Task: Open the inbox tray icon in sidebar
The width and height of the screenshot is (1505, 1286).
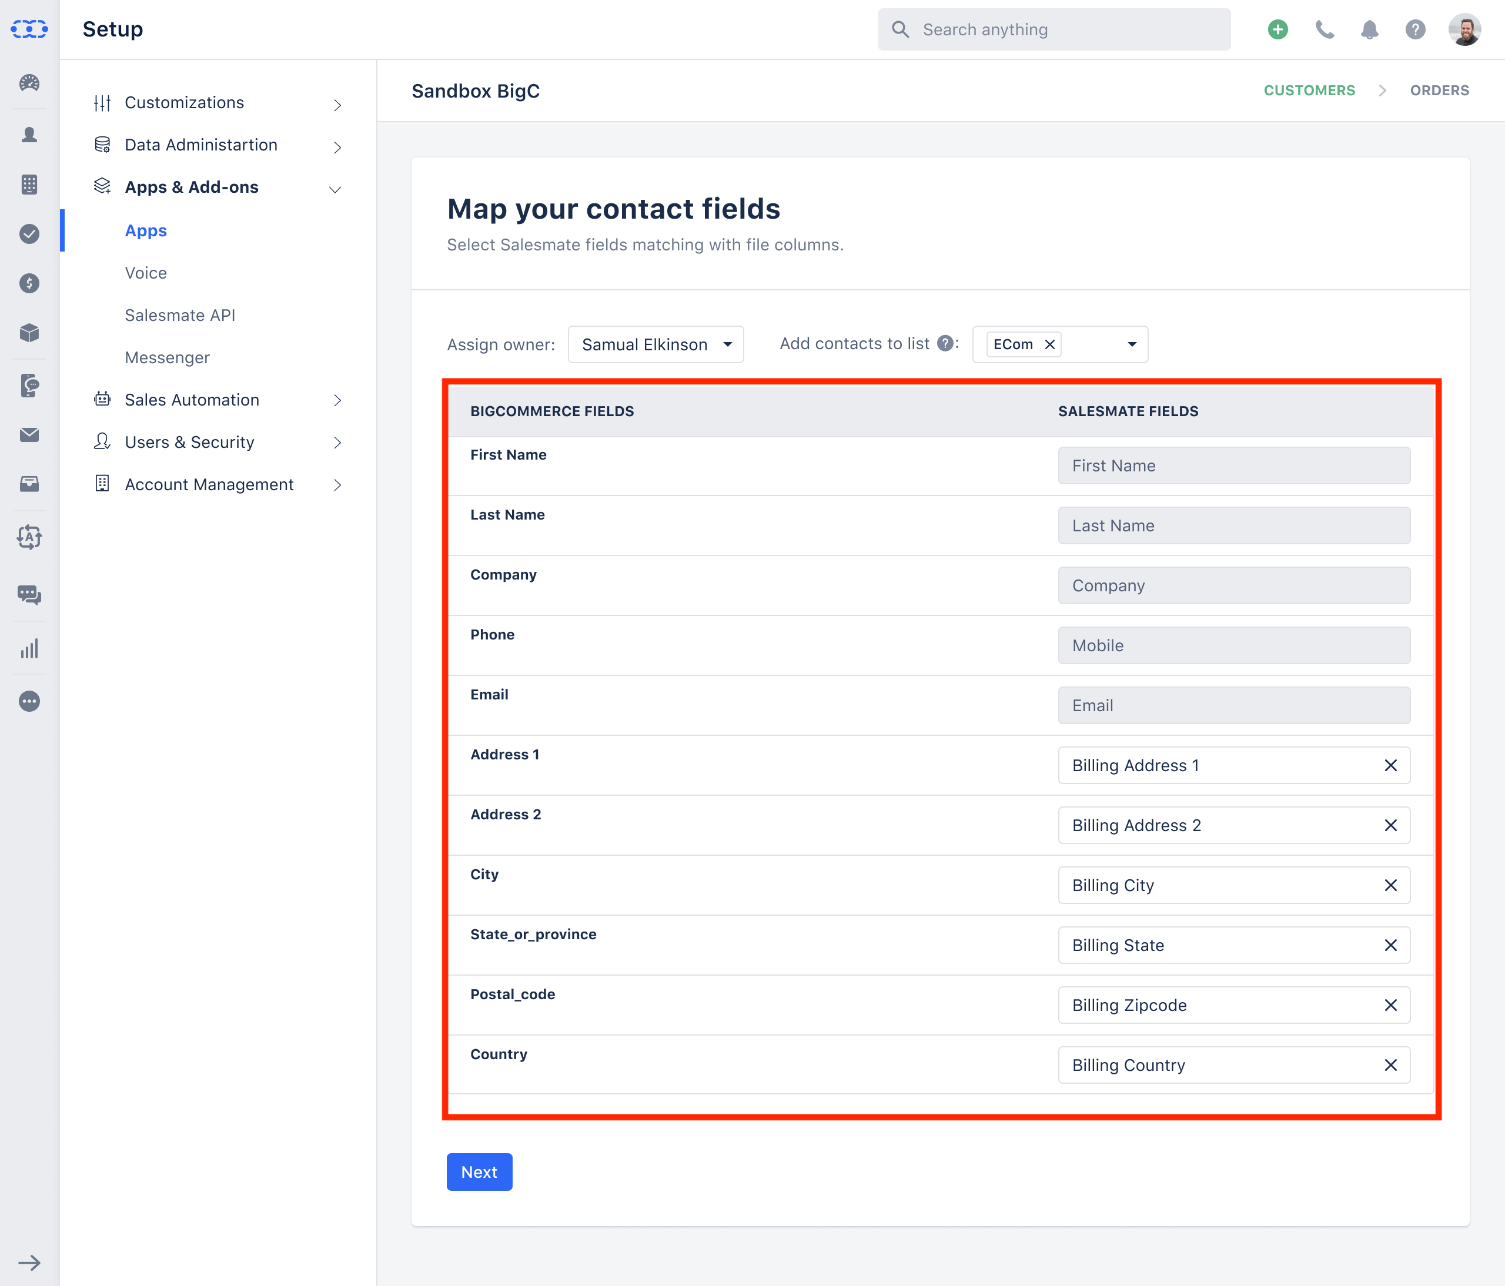Action: click(29, 484)
